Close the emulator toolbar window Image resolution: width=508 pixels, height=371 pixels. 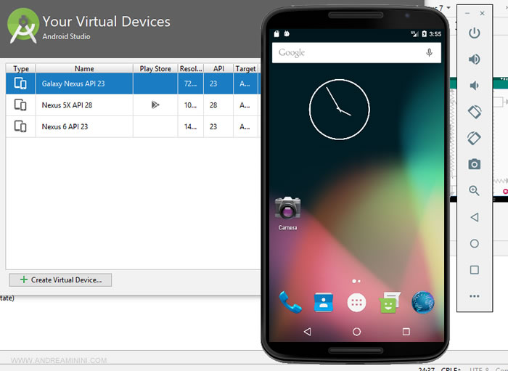coord(482,13)
